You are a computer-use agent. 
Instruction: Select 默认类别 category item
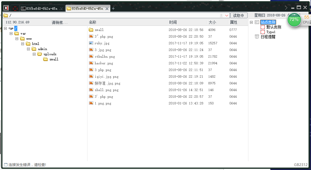(x=274, y=27)
